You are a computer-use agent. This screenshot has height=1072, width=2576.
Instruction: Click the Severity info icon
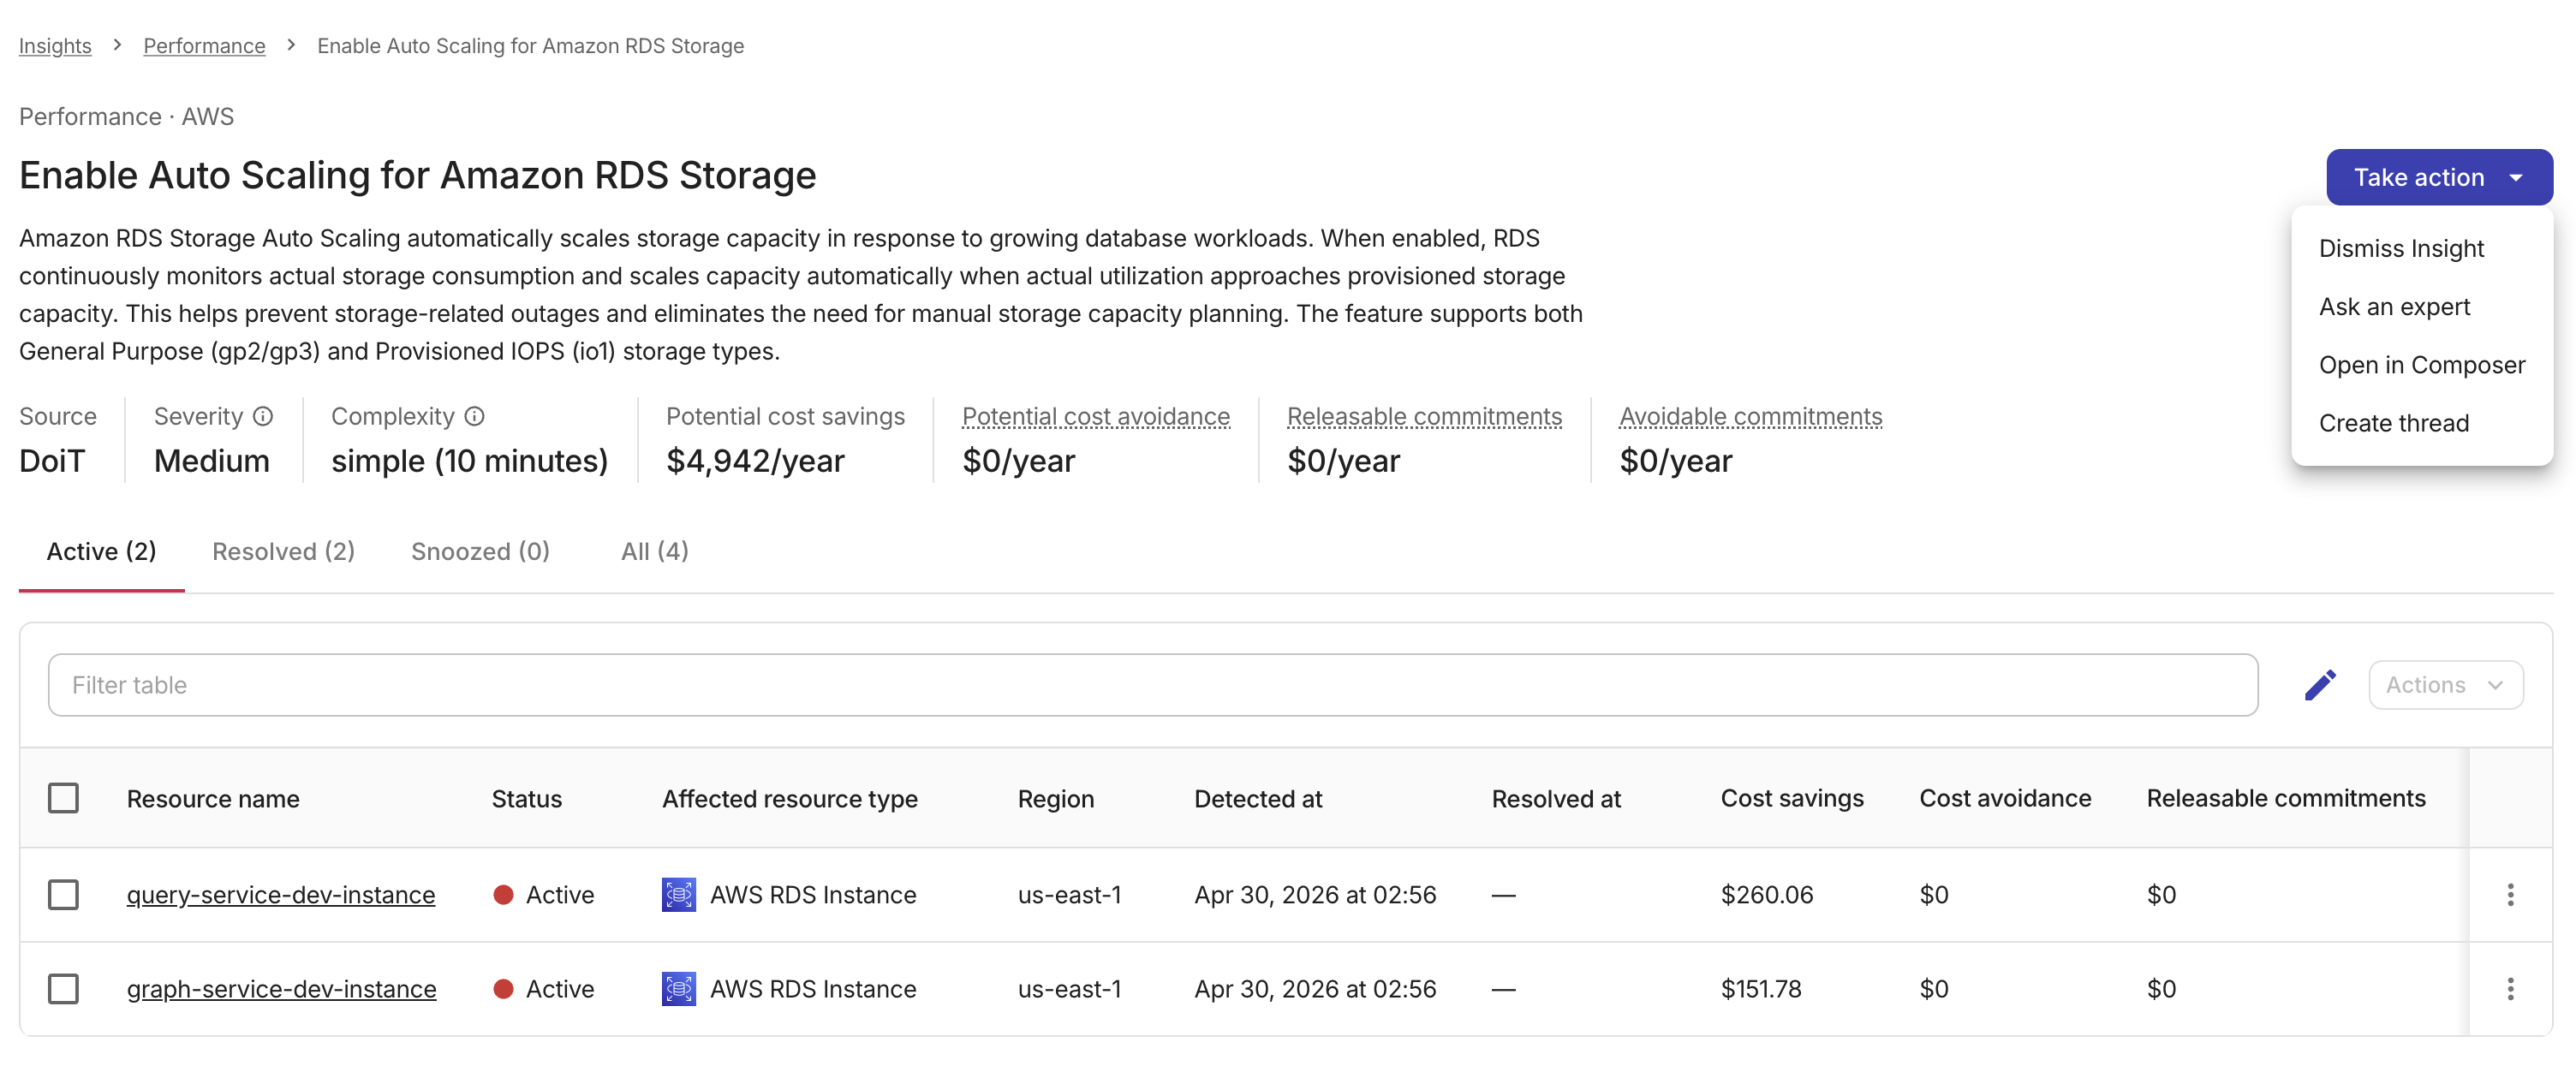tap(263, 416)
